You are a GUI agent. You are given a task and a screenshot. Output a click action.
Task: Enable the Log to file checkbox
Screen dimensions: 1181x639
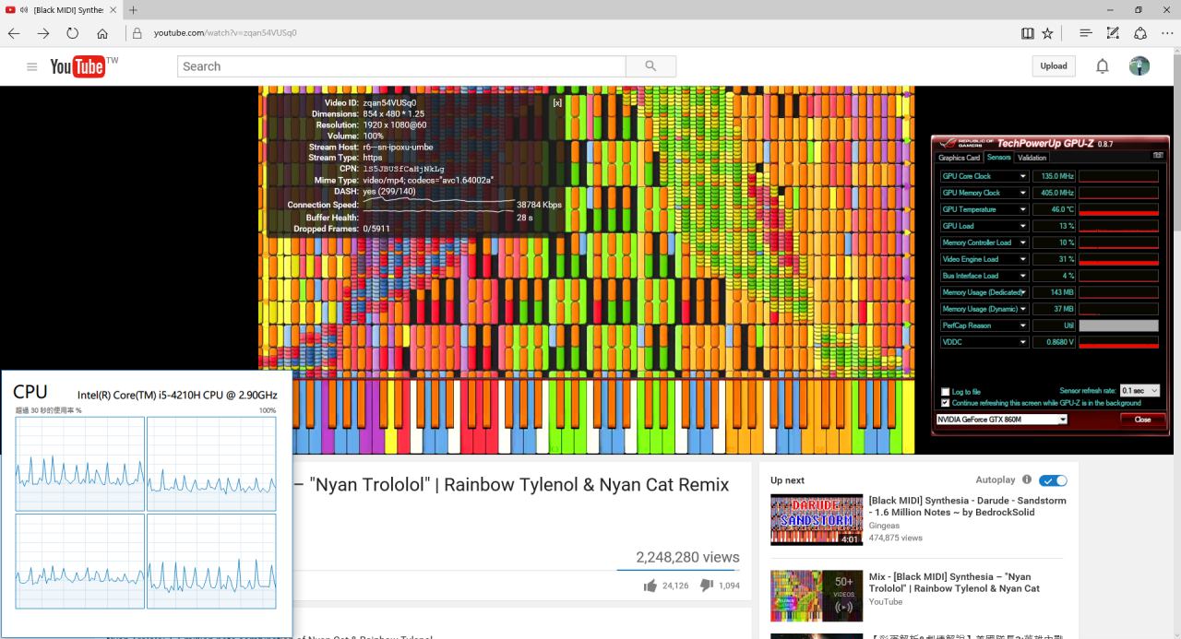945,392
